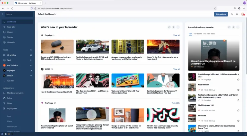Viewport: 247px width, 136px height.
Task: Toggle the eye view mode icon
Action: [x=232, y=14]
